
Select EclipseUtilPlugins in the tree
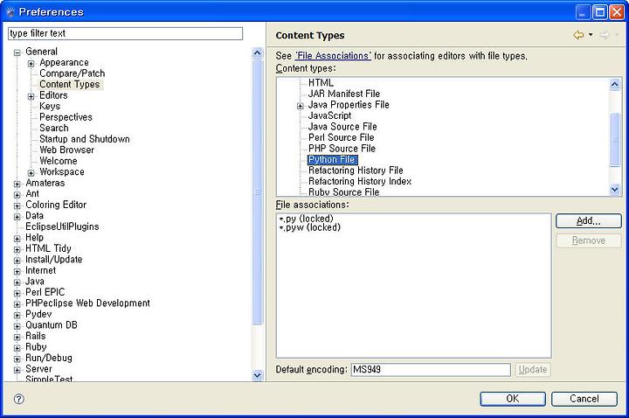pos(62,226)
